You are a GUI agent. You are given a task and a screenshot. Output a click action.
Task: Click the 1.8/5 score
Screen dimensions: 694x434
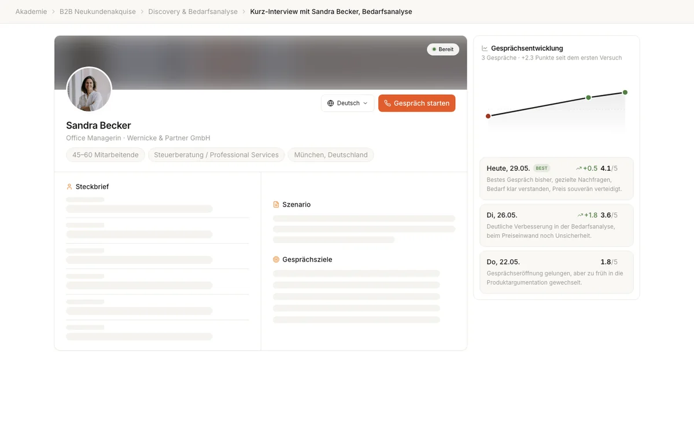609,262
